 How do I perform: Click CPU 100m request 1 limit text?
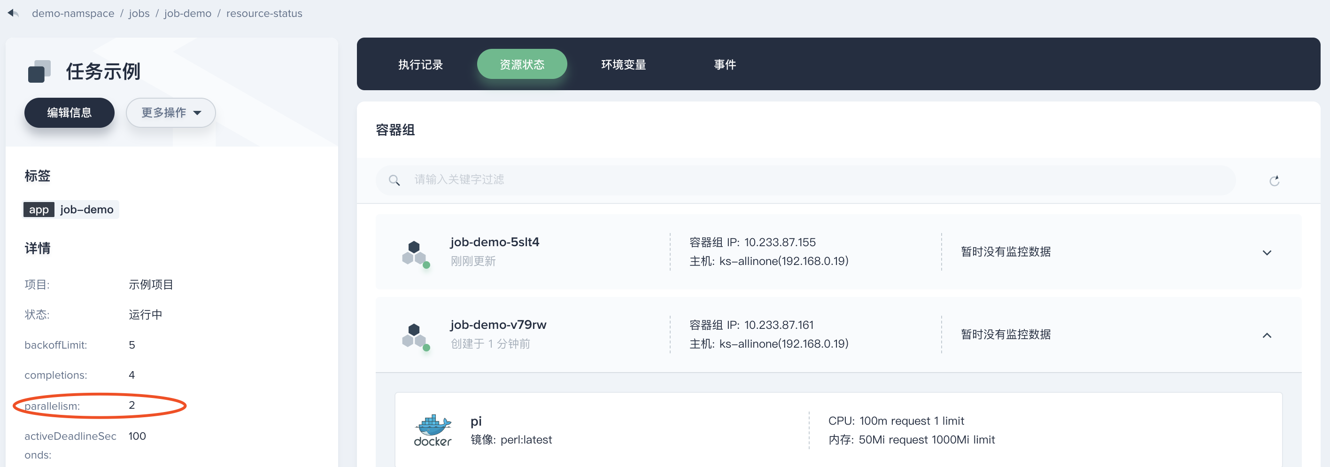pyautogui.click(x=896, y=421)
